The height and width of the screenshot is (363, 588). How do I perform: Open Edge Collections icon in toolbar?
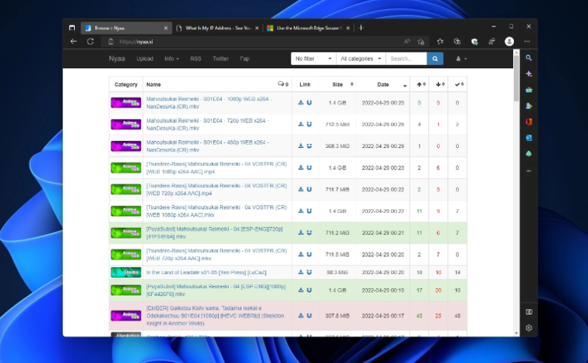click(457, 41)
